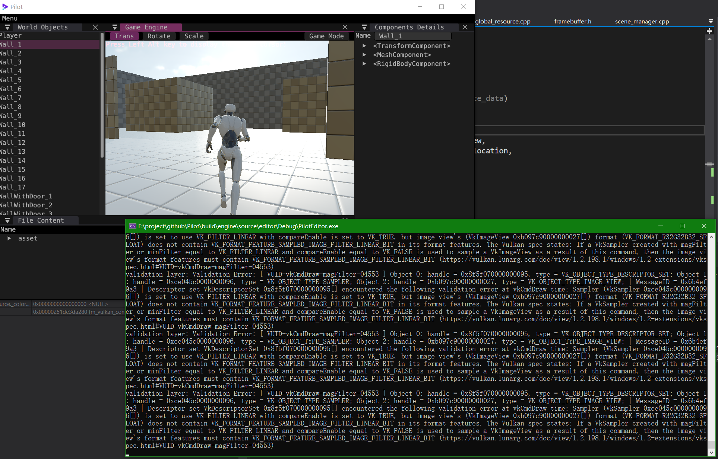Viewport: 718px width, 459px height.
Task: Edit the Name field showing Wall_1
Action: point(412,36)
